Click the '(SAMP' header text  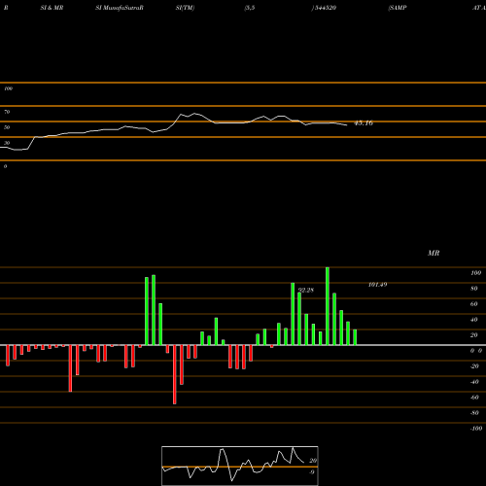(x=398, y=8)
